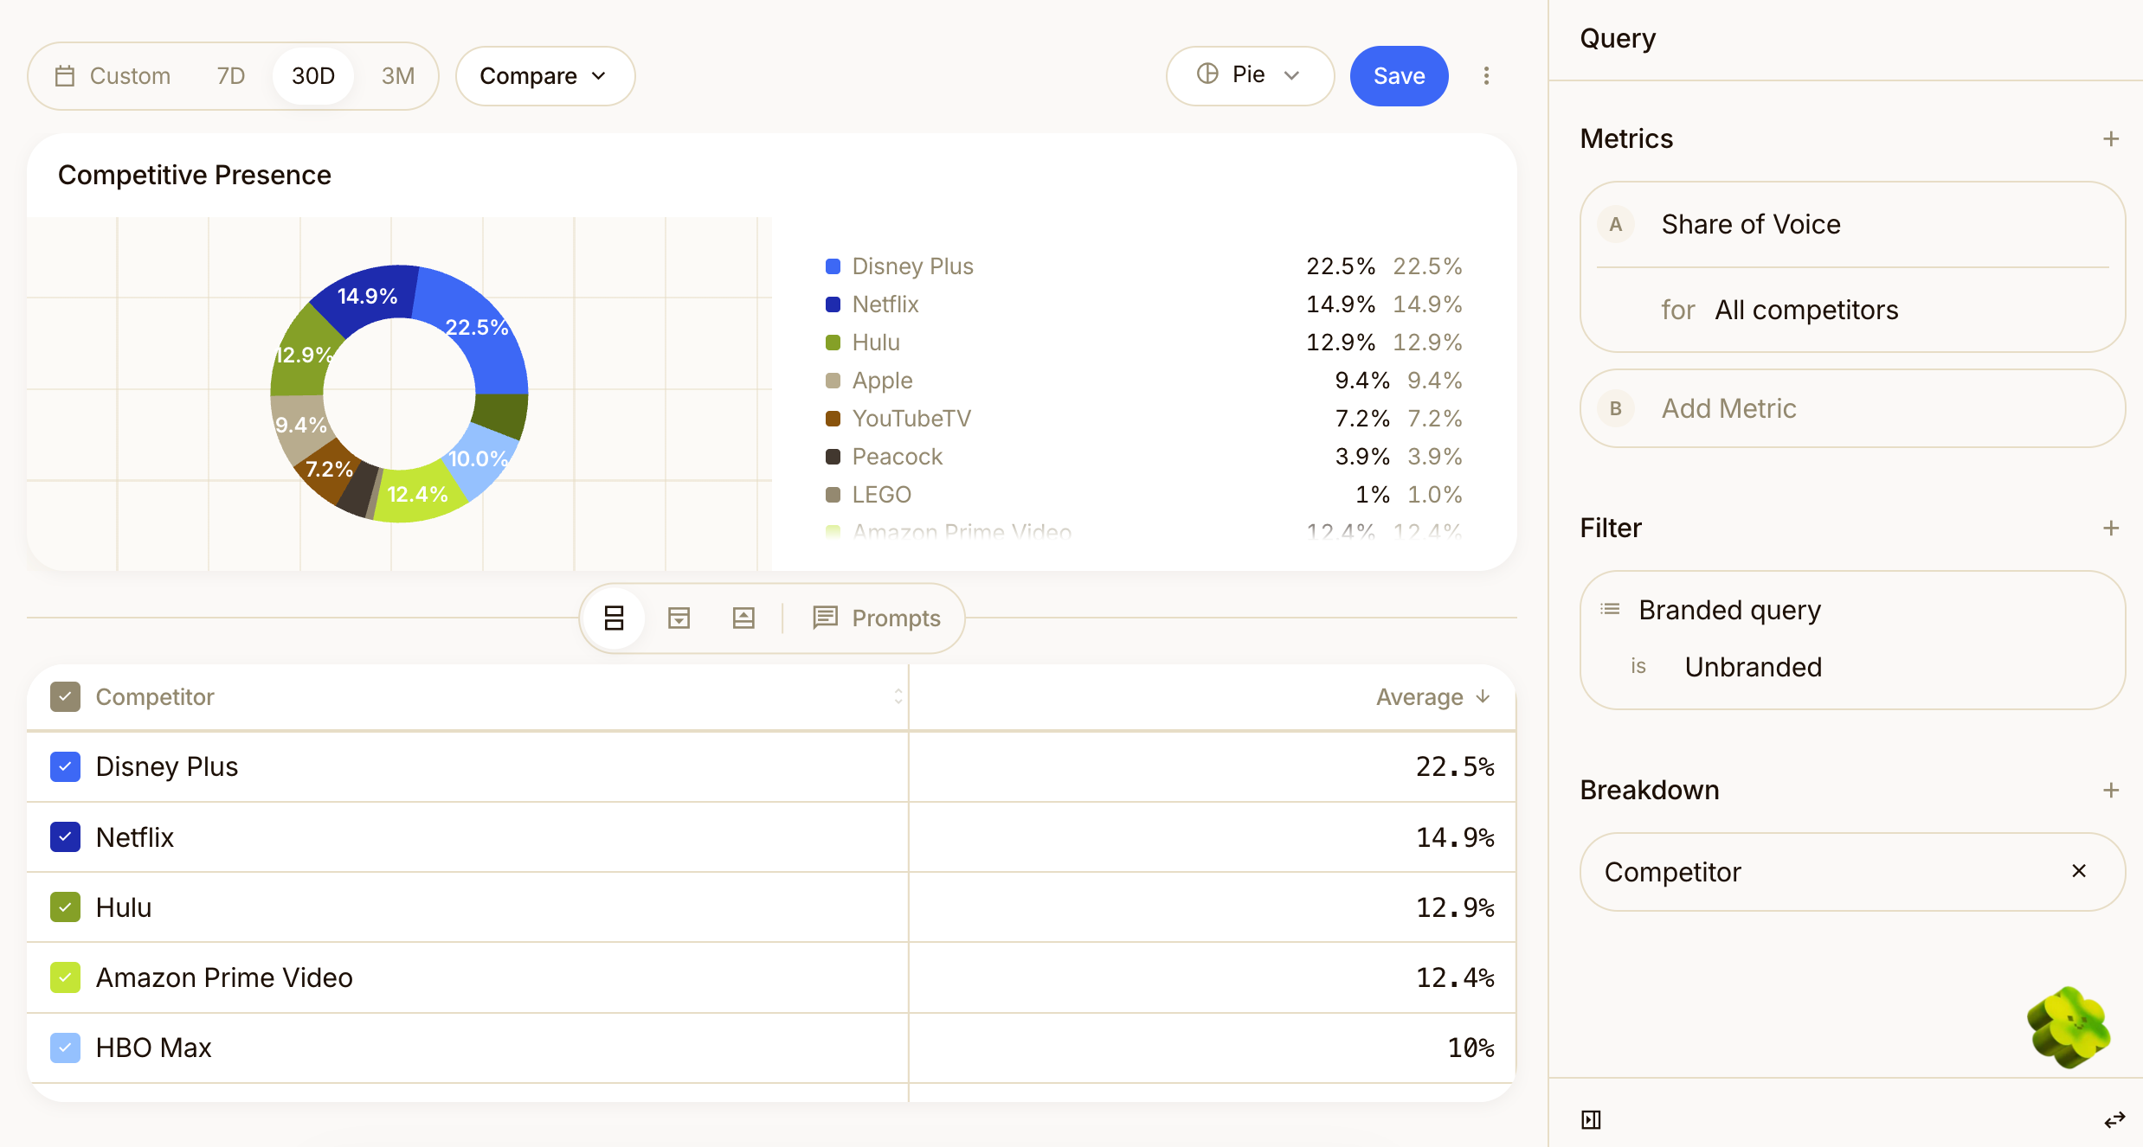Switch to the 7D time range

pyautogui.click(x=230, y=76)
